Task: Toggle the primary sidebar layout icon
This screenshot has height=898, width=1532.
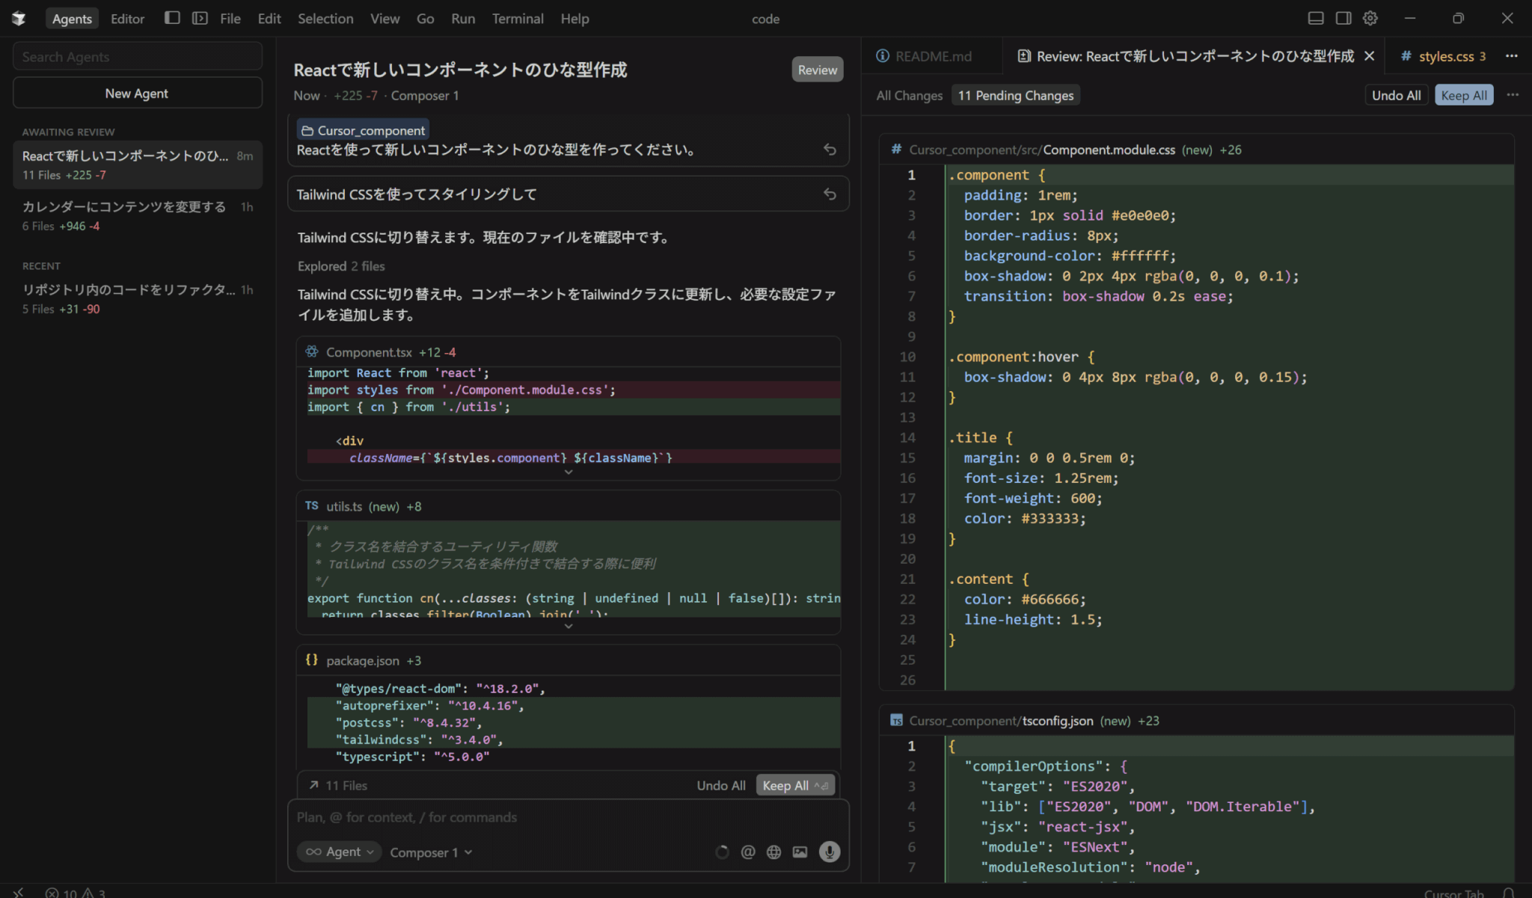Action: point(172,18)
